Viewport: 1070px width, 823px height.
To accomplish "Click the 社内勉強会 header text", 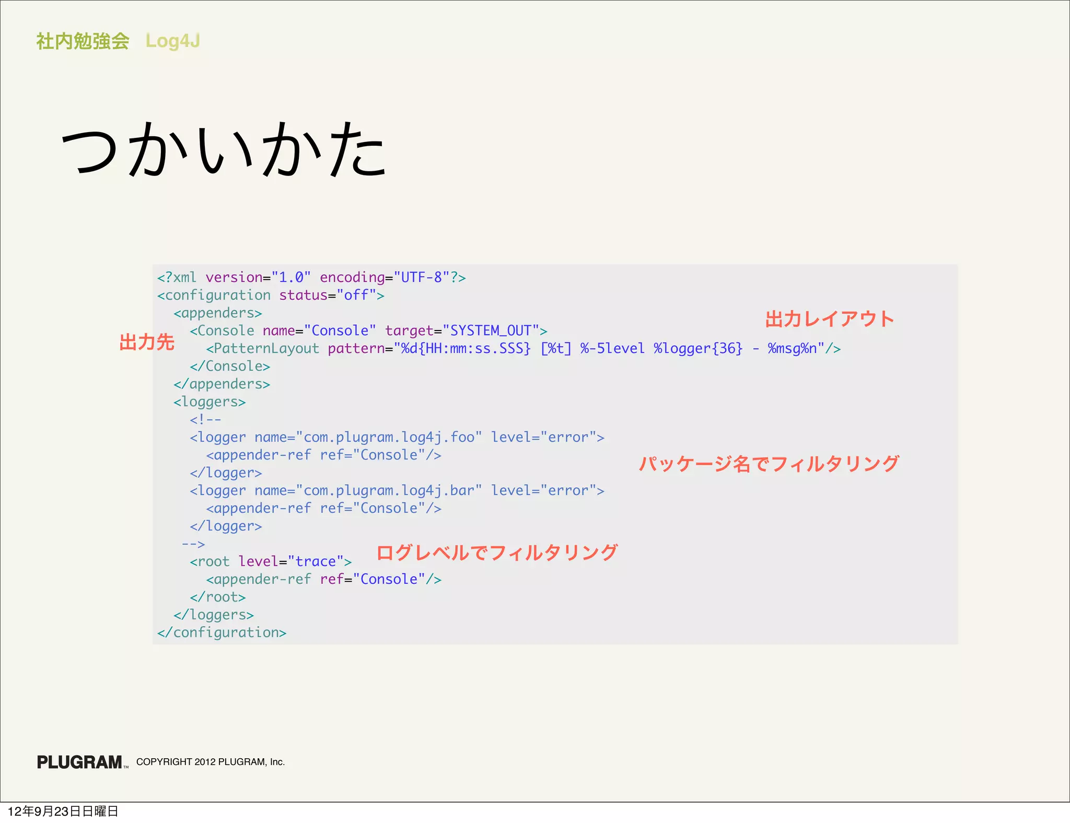I will pyautogui.click(x=83, y=41).
